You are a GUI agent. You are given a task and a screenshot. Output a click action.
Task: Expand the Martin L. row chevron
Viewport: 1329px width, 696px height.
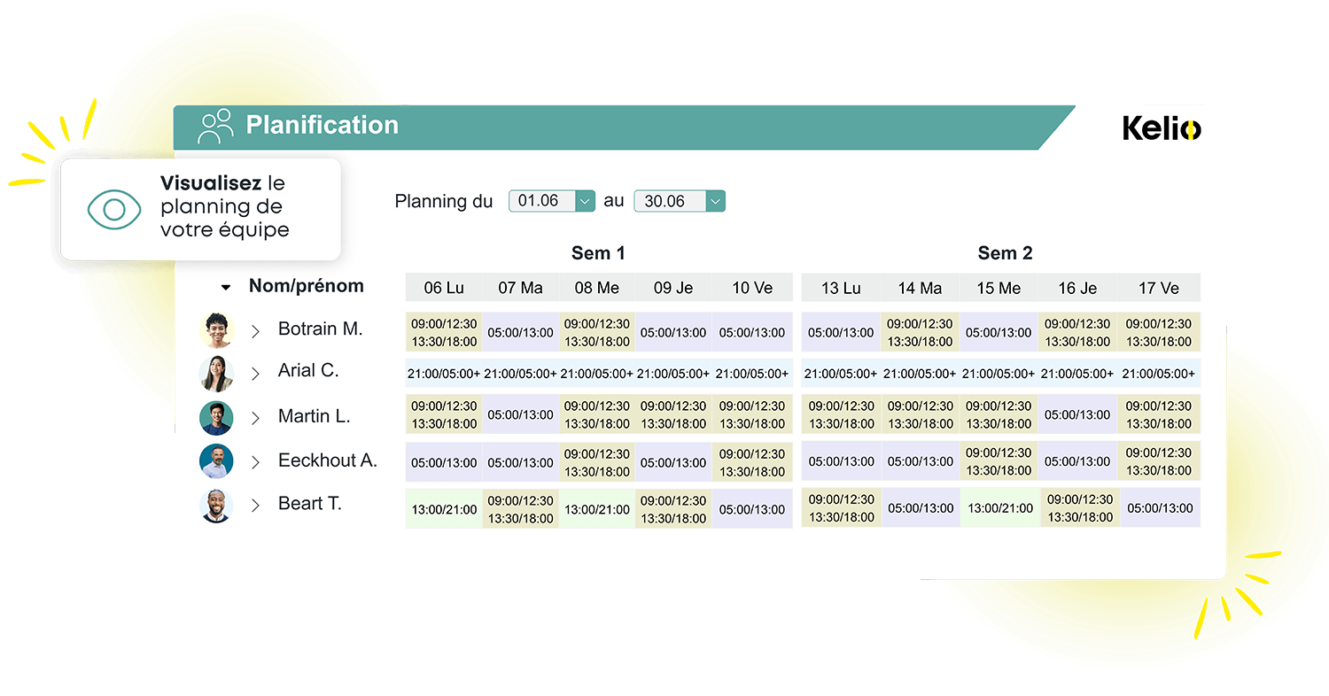pyautogui.click(x=255, y=417)
